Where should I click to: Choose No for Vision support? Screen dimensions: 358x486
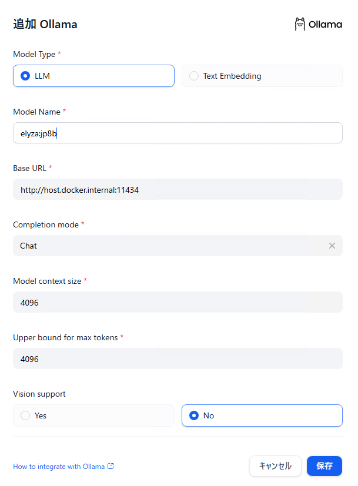click(262, 415)
